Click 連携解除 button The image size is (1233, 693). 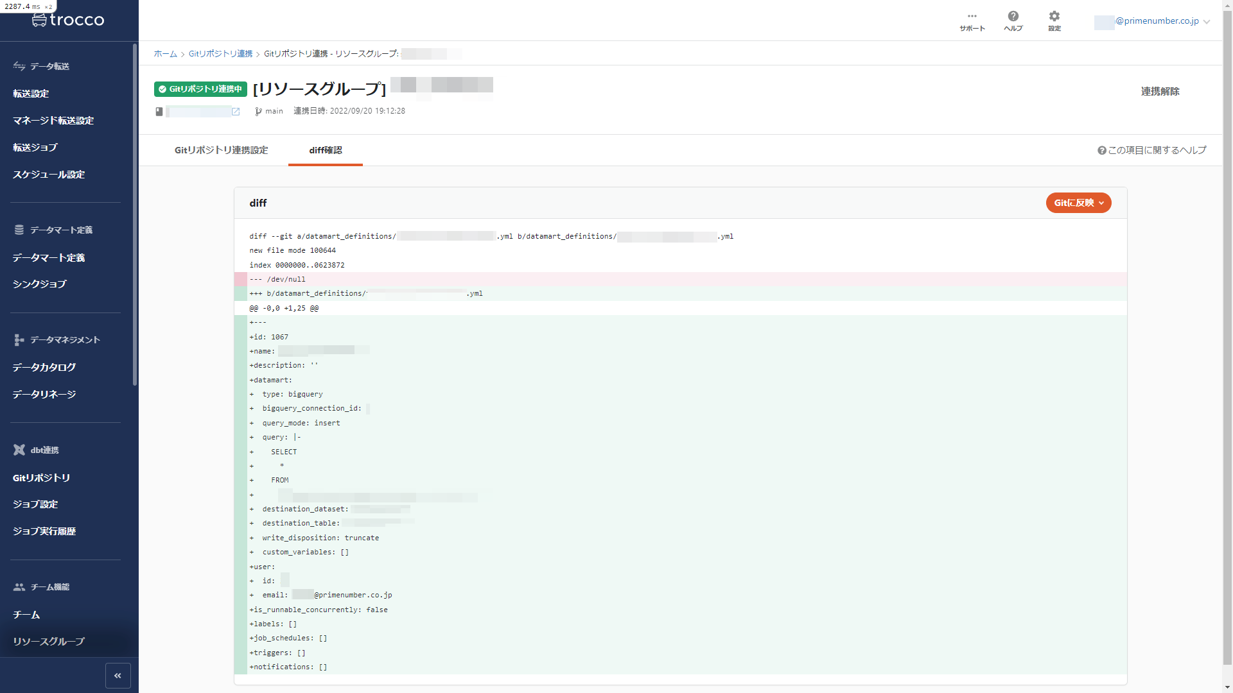pos(1160,92)
